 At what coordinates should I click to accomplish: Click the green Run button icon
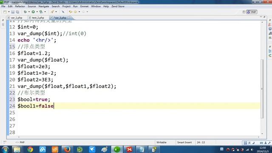point(33,12)
